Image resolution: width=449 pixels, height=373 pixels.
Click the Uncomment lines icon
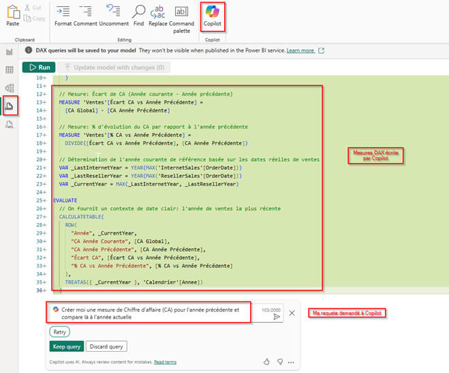(x=113, y=15)
